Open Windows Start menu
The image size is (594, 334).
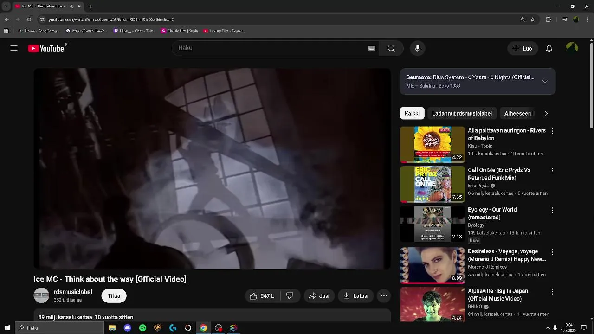pos(7,328)
